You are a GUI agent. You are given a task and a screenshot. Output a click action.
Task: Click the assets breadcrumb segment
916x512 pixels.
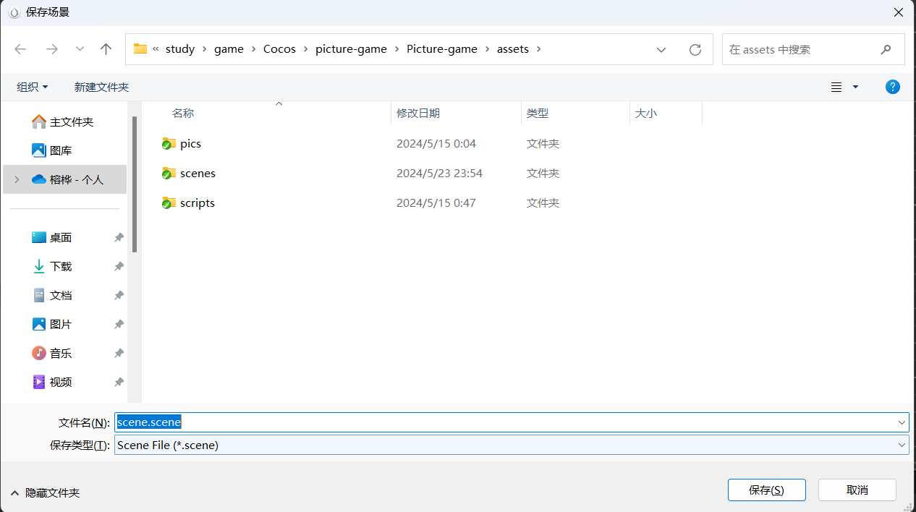click(512, 49)
